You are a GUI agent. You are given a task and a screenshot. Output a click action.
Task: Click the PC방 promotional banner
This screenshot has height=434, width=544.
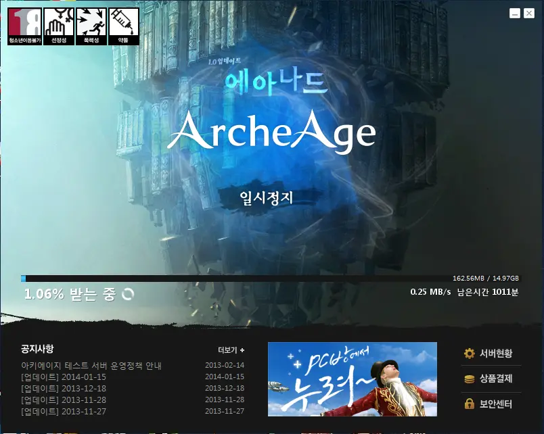tap(352, 379)
